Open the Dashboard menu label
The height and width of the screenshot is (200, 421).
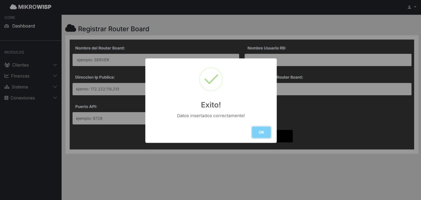click(x=23, y=26)
